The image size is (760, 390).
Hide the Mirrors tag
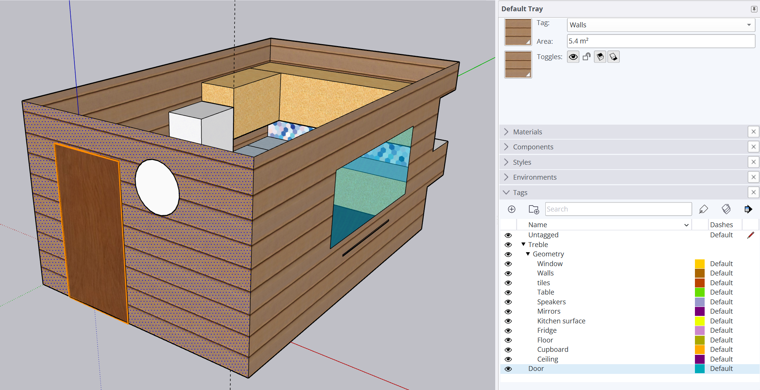pyautogui.click(x=508, y=311)
